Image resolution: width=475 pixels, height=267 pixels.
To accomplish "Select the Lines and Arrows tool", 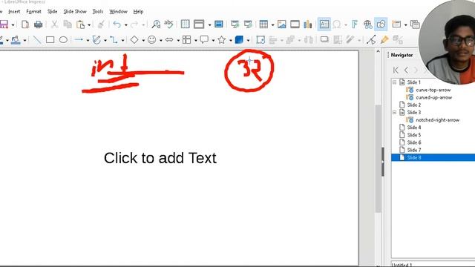I will coord(79,39).
